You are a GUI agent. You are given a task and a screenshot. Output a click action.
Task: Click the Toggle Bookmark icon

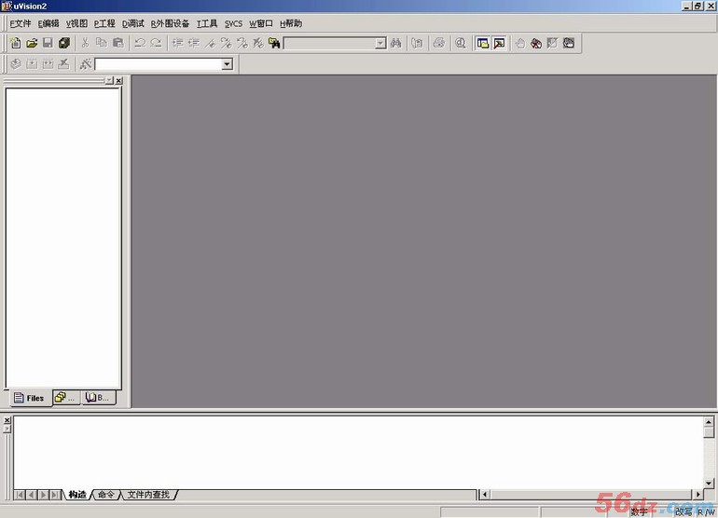210,43
